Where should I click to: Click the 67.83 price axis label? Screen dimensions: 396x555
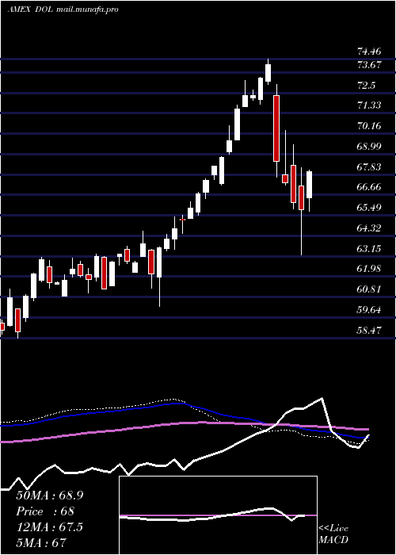click(x=369, y=167)
